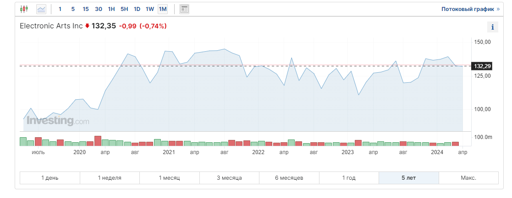Click the июль date axis label
Screen dimensions: 512x198
pos(38,152)
